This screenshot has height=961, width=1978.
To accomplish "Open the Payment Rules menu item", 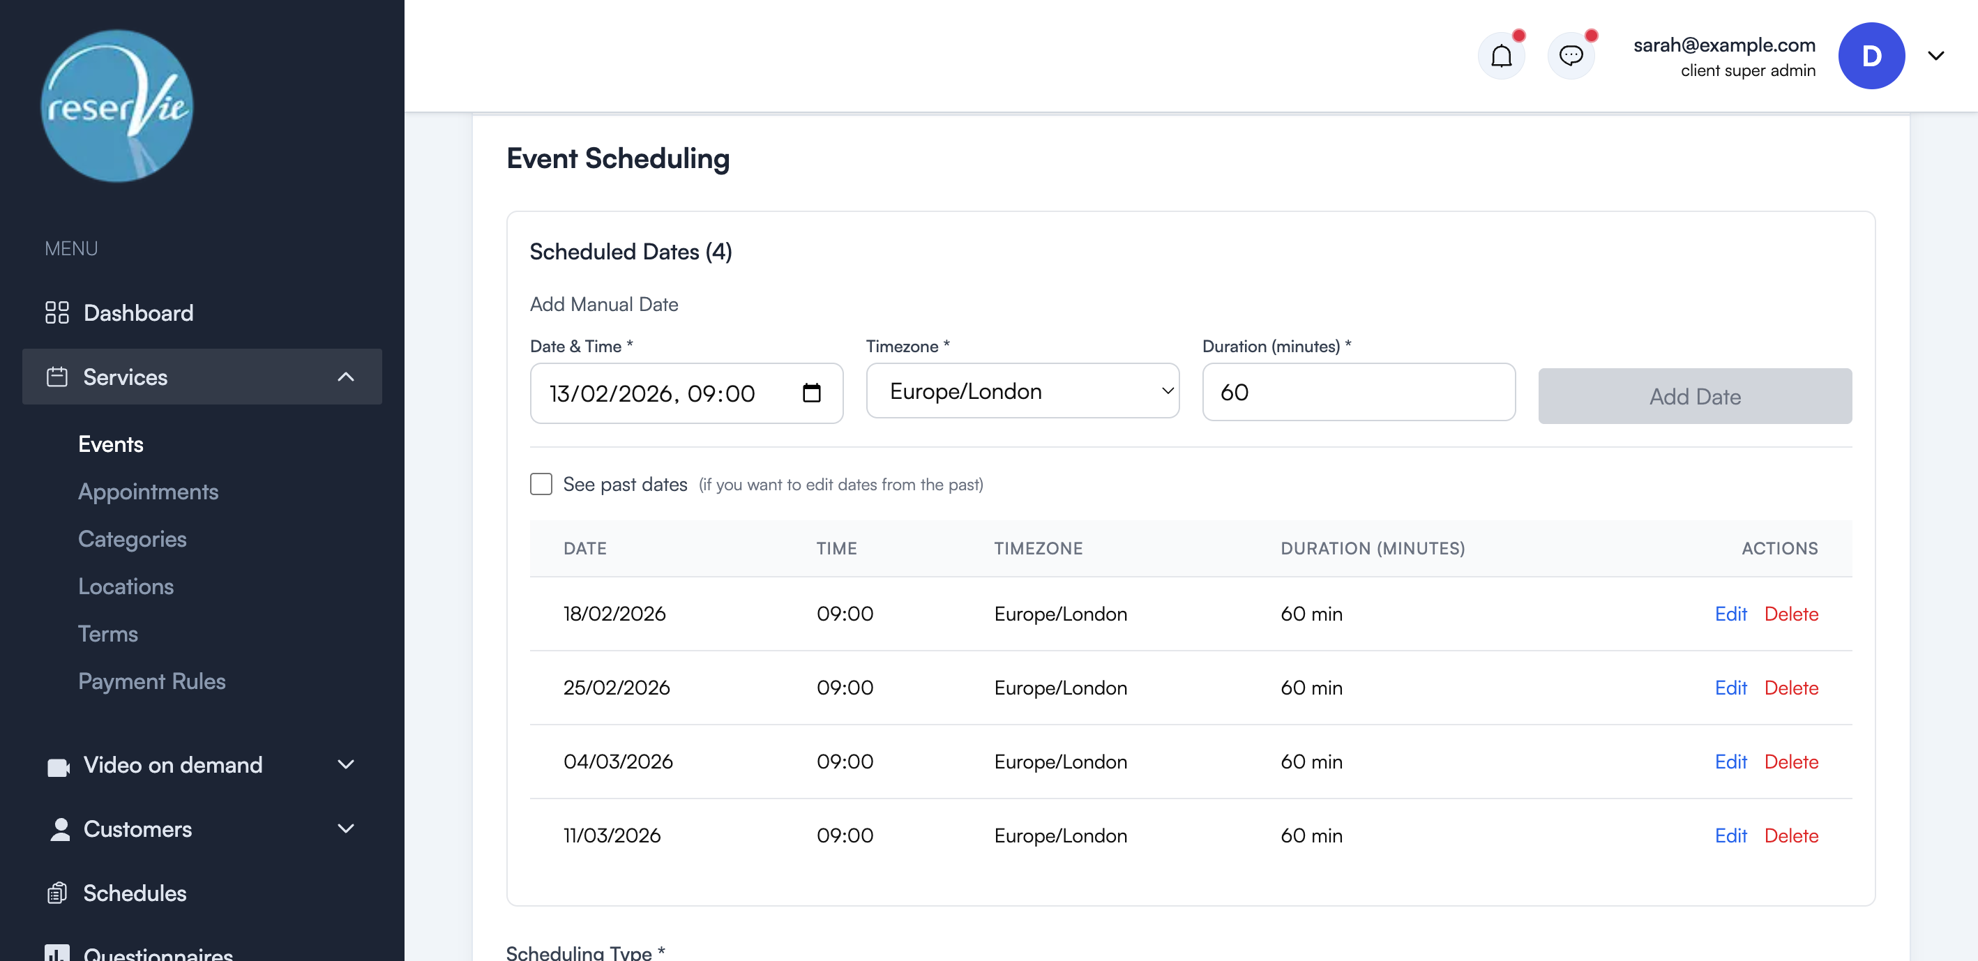I will [x=151, y=681].
